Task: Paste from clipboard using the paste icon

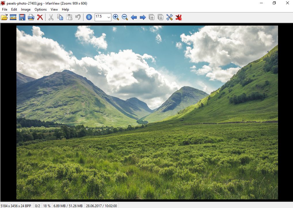Action: click(69, 17)
